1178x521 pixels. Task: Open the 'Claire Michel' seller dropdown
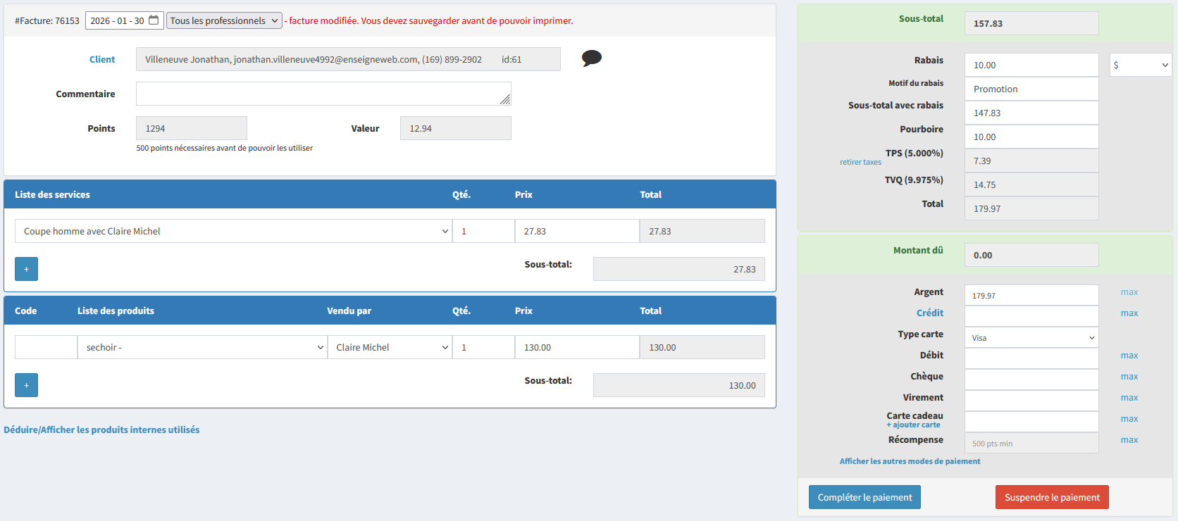point(390,347)
